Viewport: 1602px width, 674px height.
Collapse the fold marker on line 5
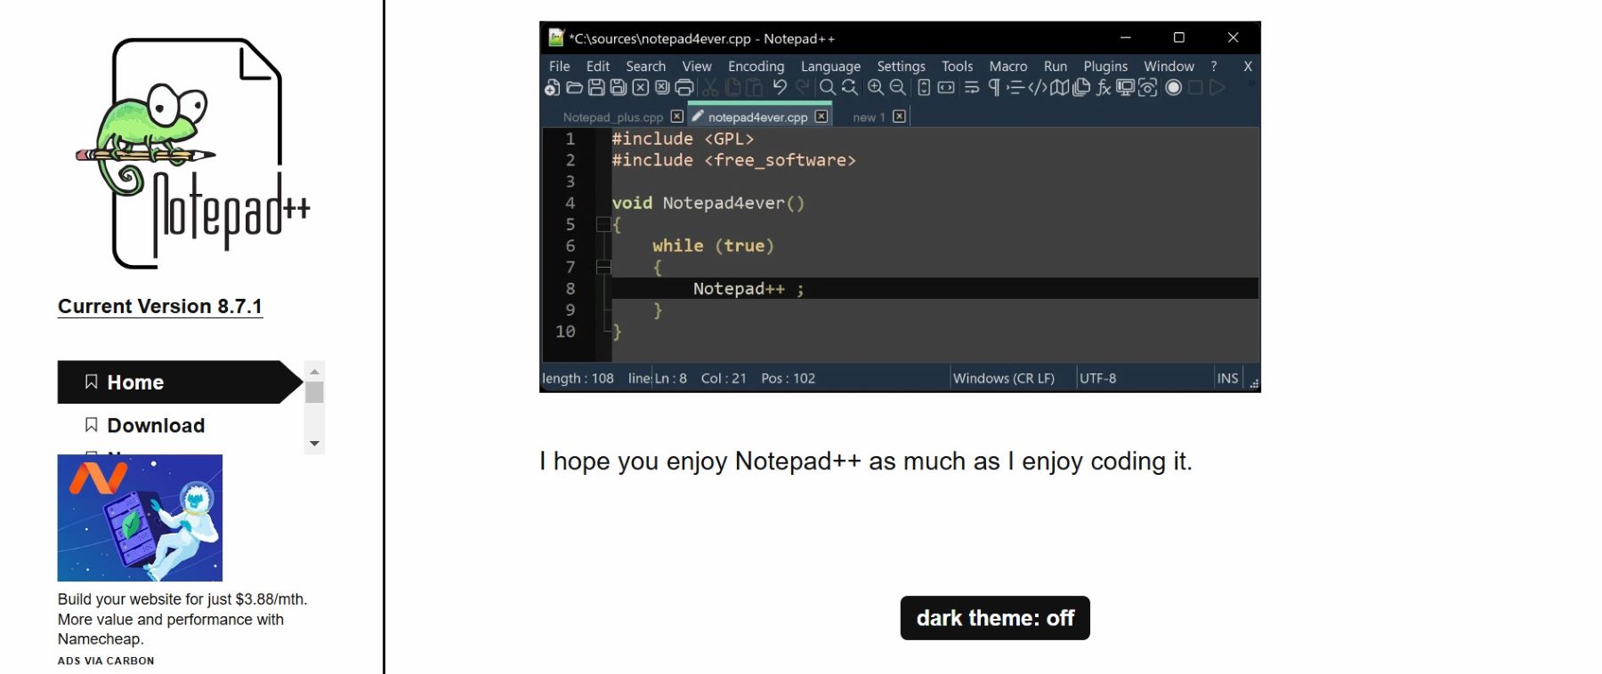point(603,225)
